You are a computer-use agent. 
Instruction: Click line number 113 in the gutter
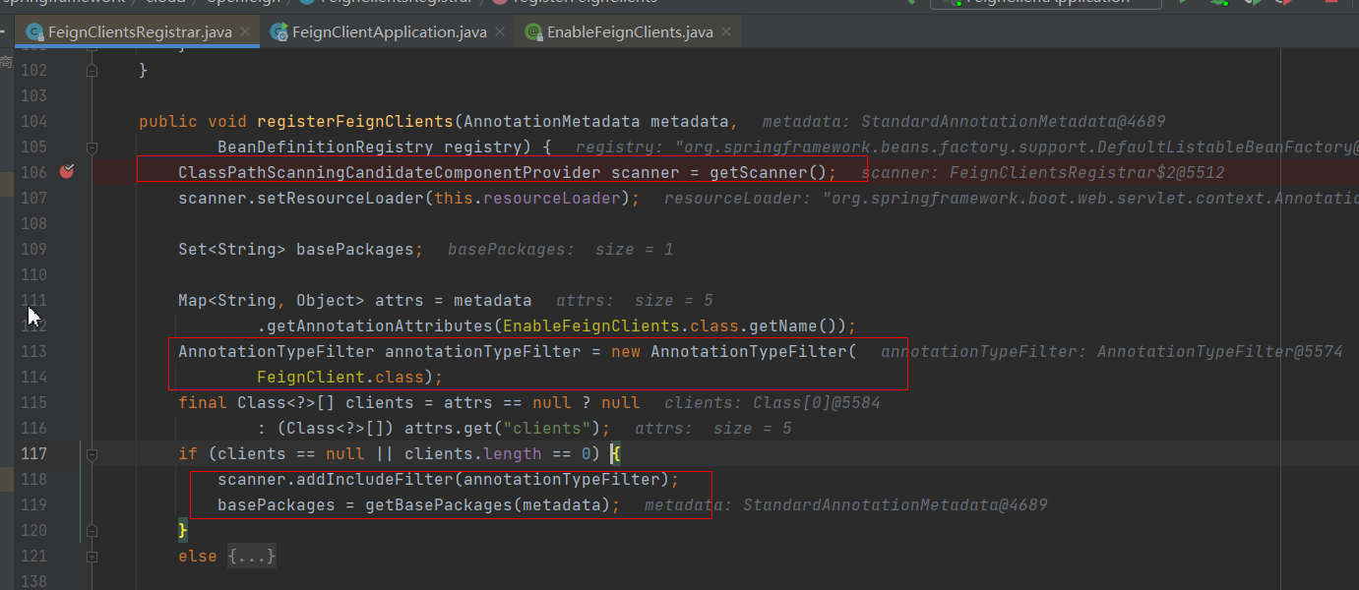coord(33,352)
